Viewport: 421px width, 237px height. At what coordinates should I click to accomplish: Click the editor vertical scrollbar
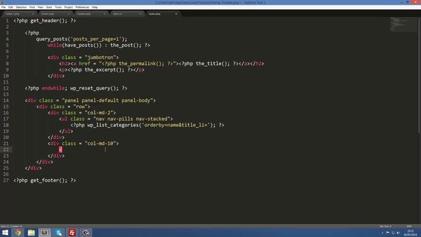(x=420, y=75)
